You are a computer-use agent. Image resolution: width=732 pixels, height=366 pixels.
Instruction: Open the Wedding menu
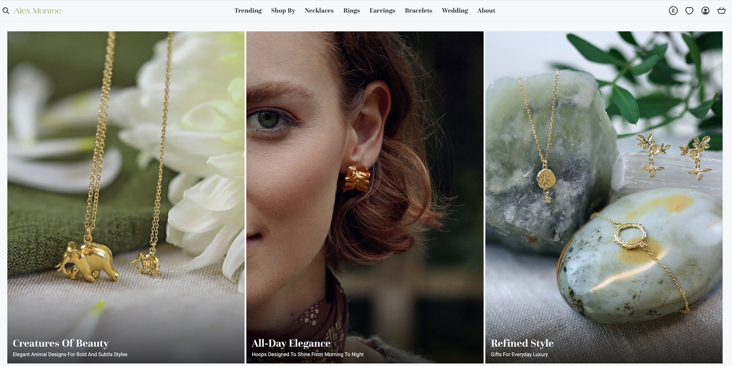pos(455,11)
